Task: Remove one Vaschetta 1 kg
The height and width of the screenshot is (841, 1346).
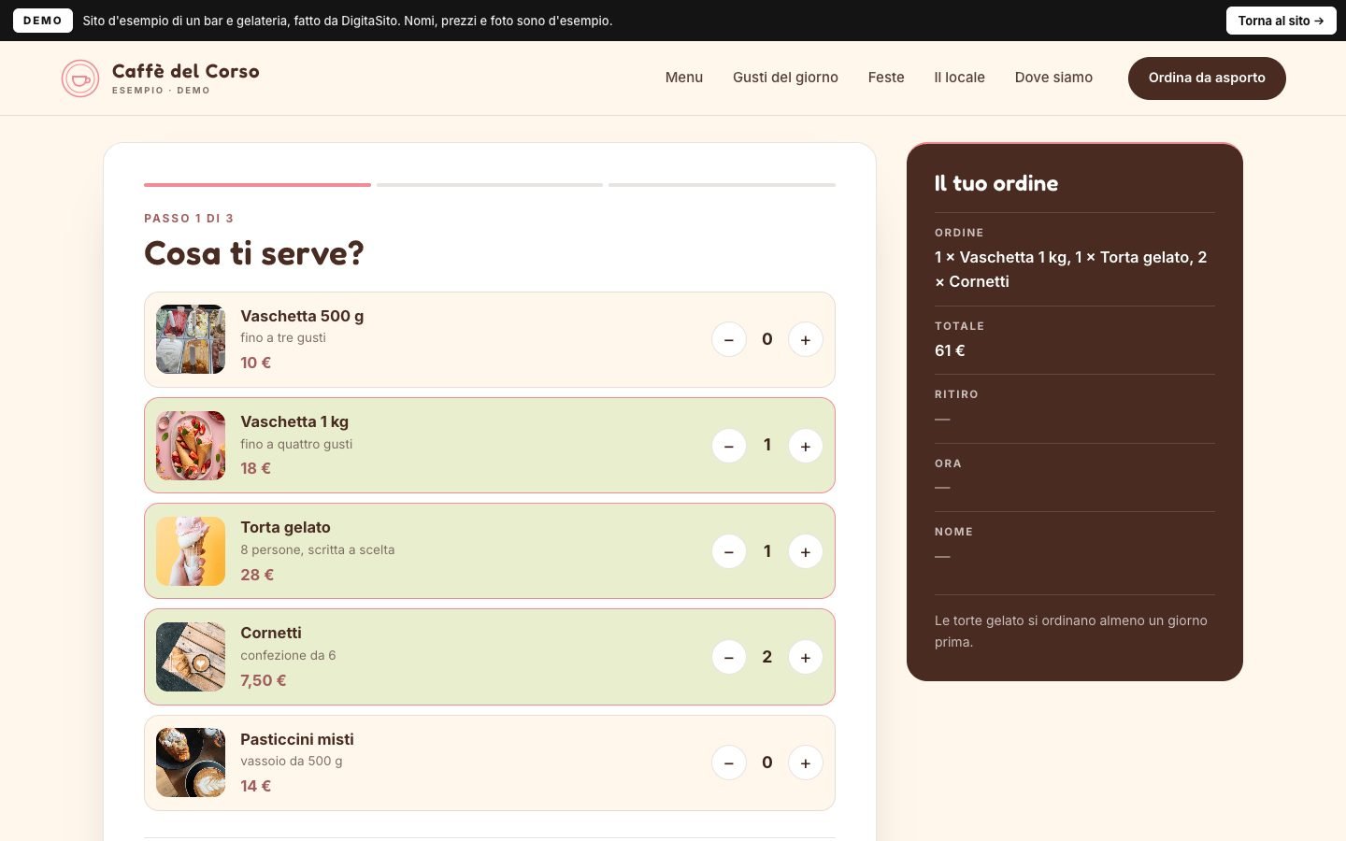Action: click(729, 446)
